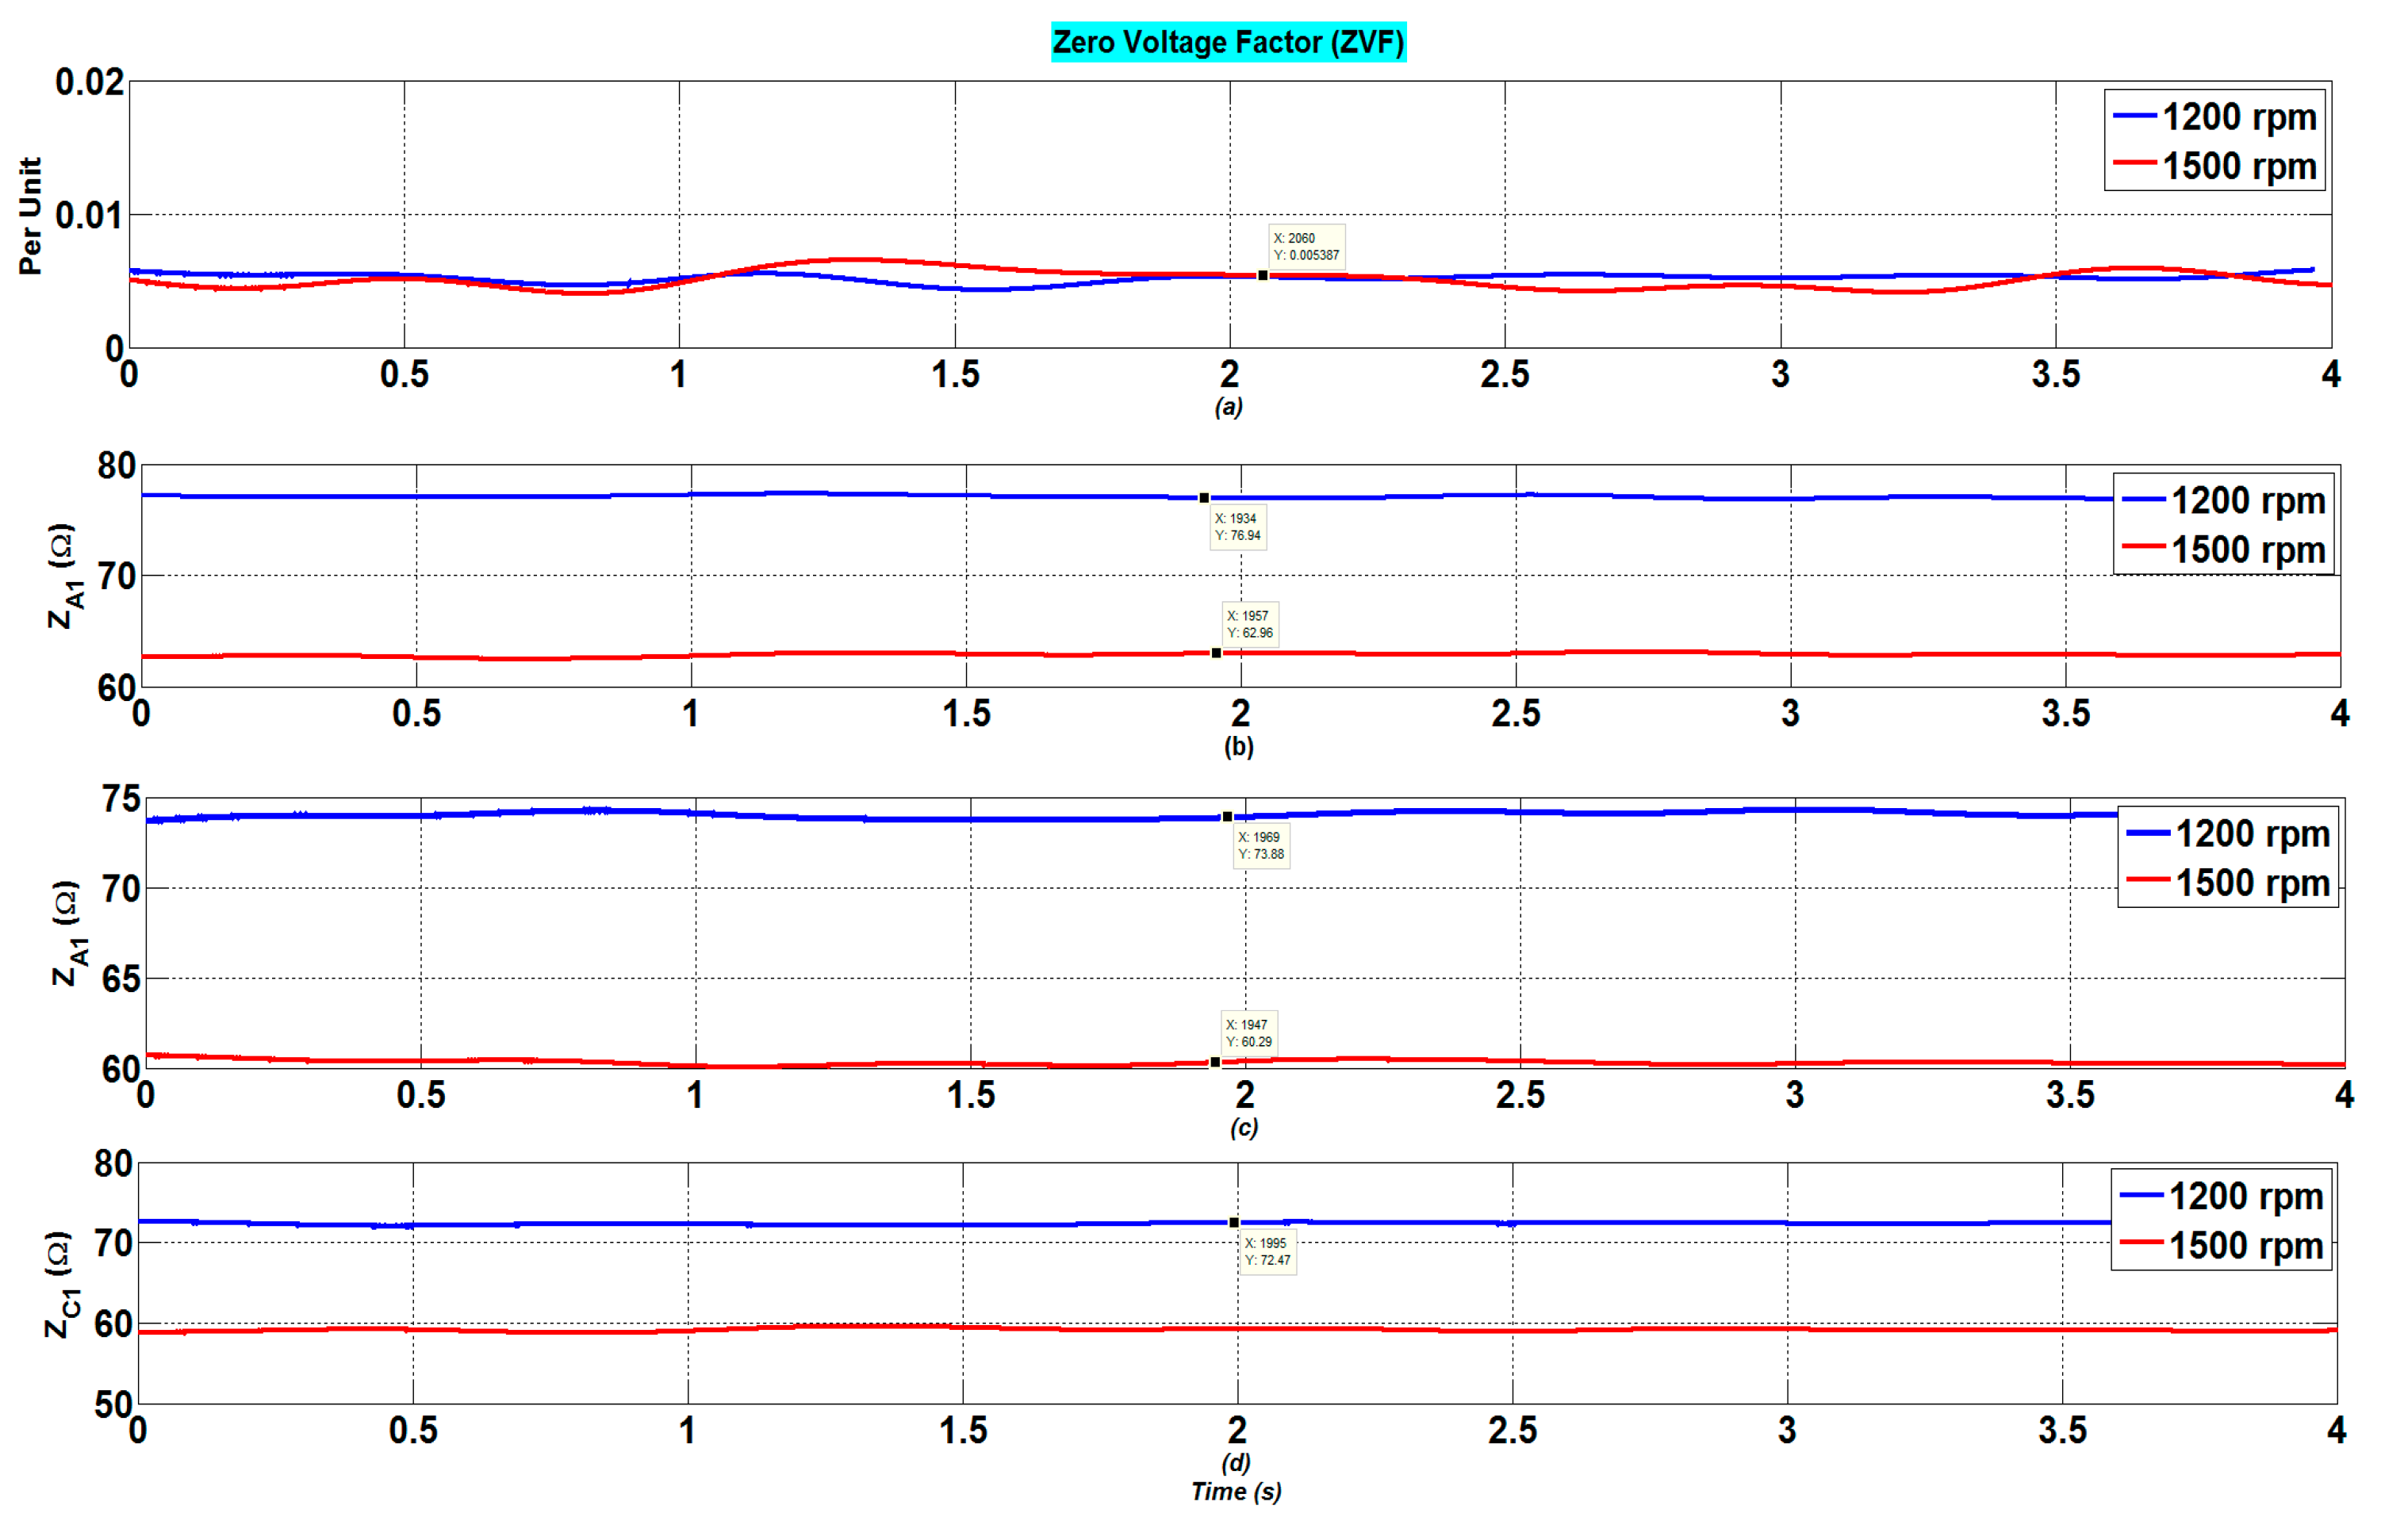2408x1517 pixels.
Task: Click the black data cursor marker in plot (a)
Action: (x=1263, y=275)
